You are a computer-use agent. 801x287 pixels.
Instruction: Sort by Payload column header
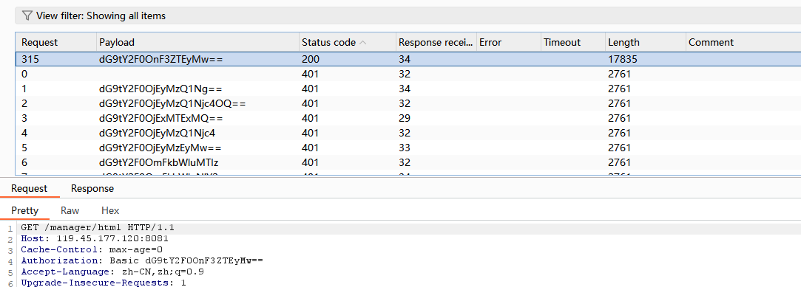[x=197, y=42]
